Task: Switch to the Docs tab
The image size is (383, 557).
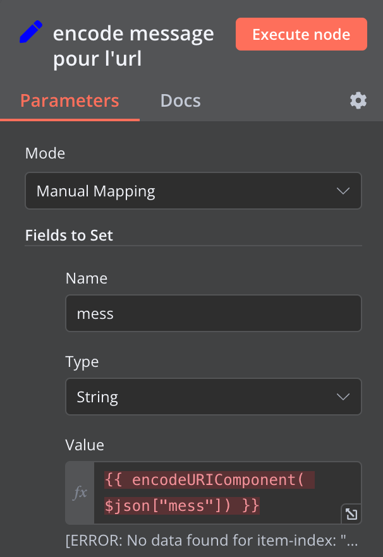Action: point(180,100)
